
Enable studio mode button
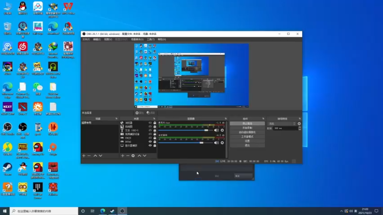pos(247,137)
